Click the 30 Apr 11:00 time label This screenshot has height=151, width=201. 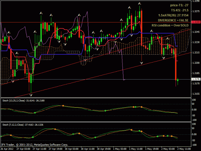click(x=88, y=149)
